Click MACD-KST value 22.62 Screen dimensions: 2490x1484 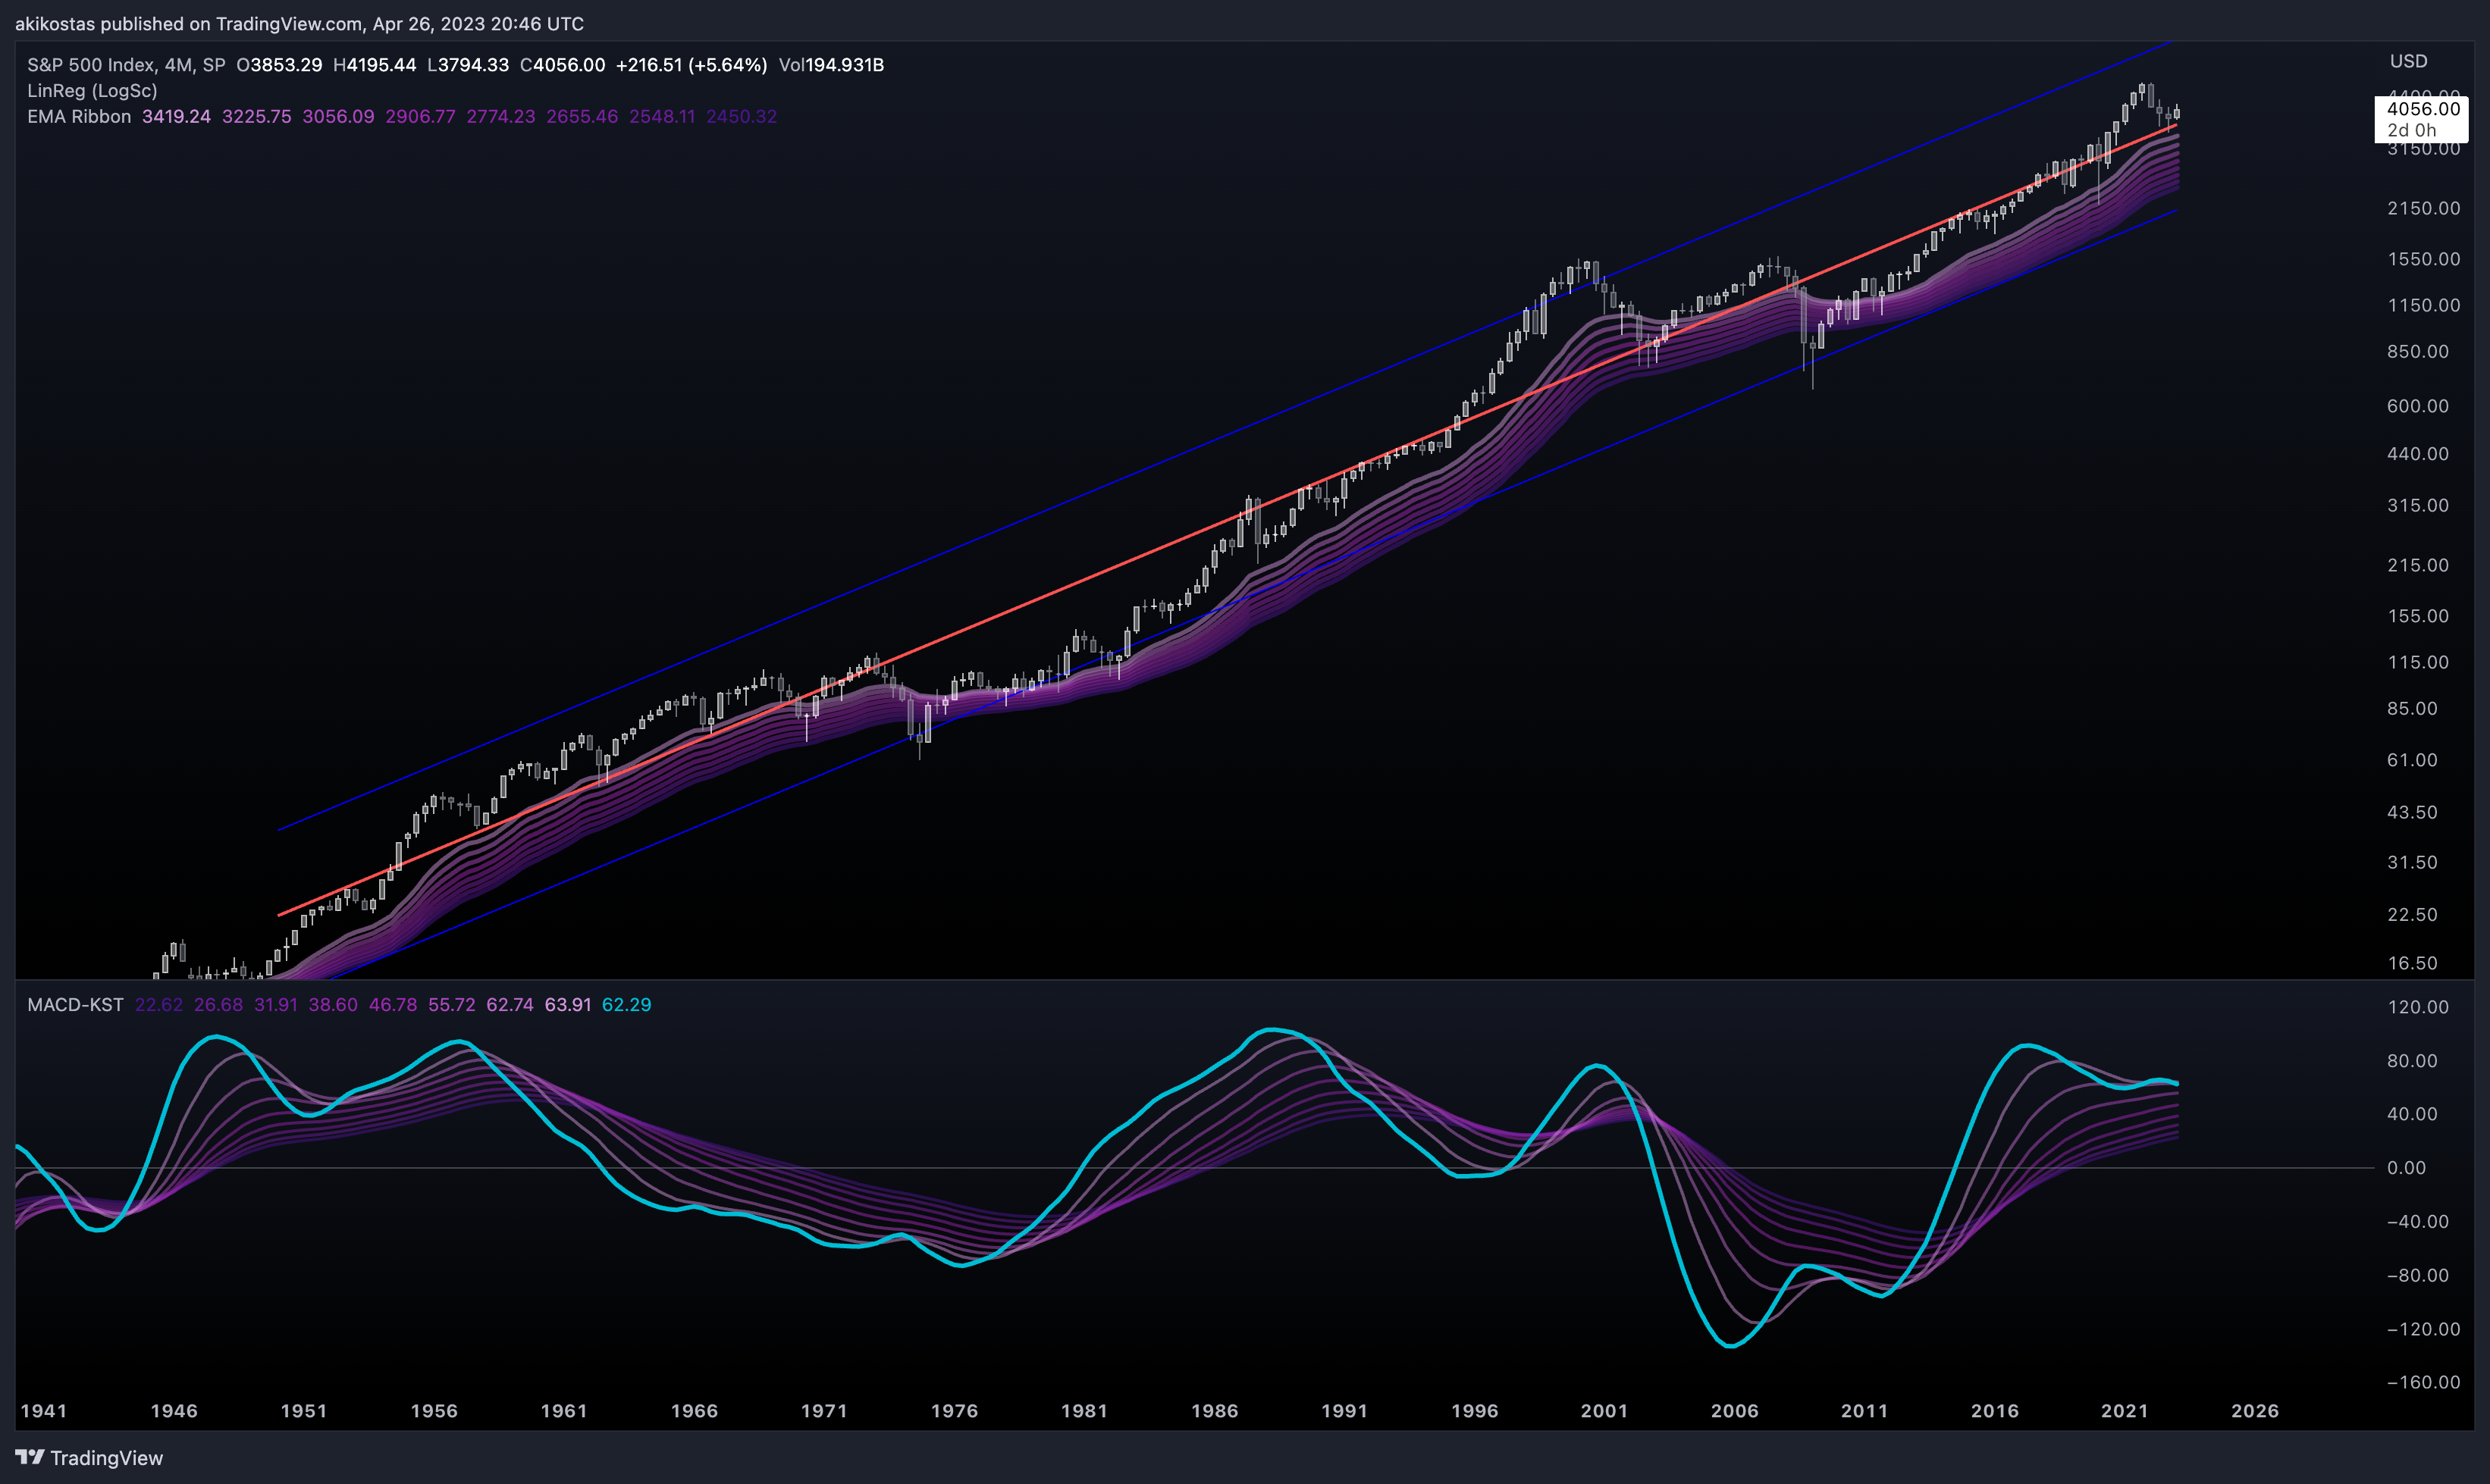pyautogui.click(x=159, y=1005)
